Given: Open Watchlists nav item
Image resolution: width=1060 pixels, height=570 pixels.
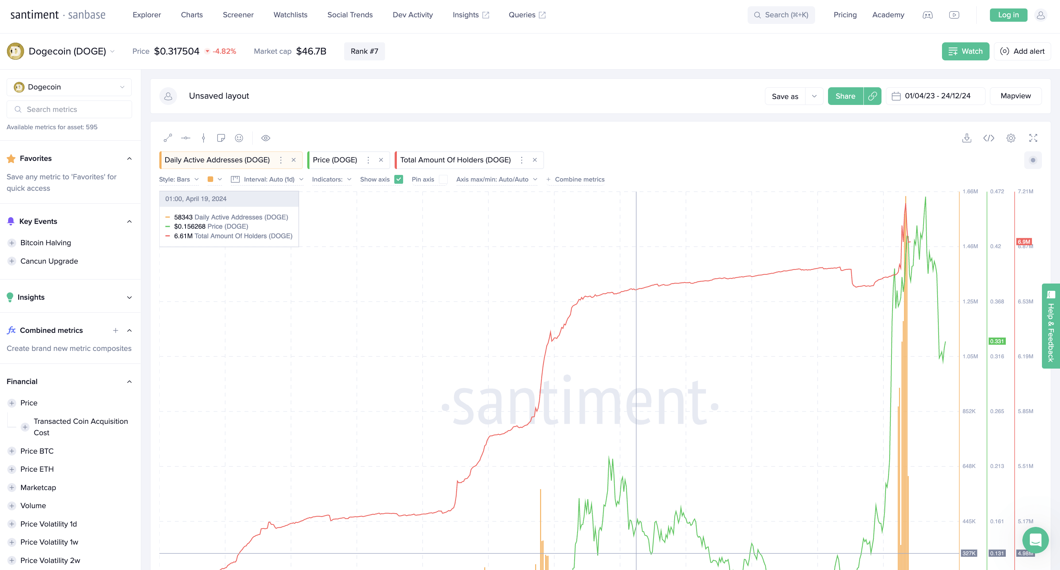Looking at the screenshot, I should click(x=291, y=15).
